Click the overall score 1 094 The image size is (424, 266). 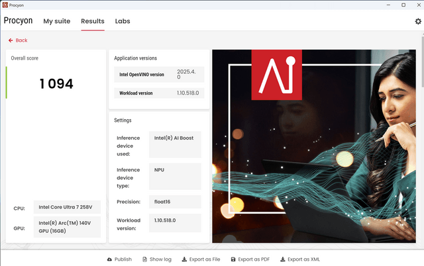tap(56, 84)
